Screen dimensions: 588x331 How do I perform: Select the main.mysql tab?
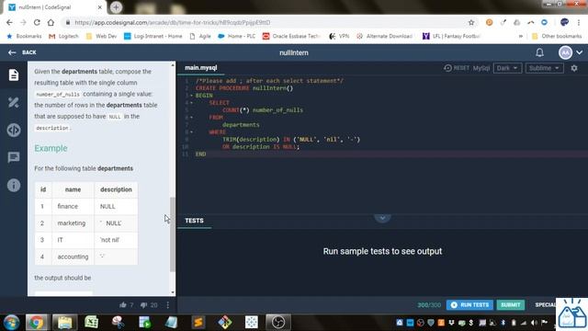click(x=201, y=68)
